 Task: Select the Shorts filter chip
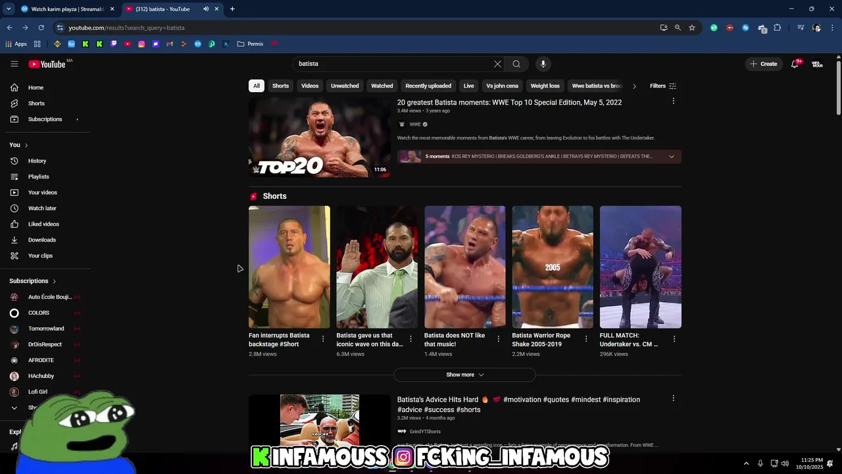[x=281, y=86]
